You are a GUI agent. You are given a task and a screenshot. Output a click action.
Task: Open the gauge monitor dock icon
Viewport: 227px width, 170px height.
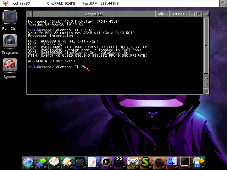pyautogui.click(x=160, y=163)
